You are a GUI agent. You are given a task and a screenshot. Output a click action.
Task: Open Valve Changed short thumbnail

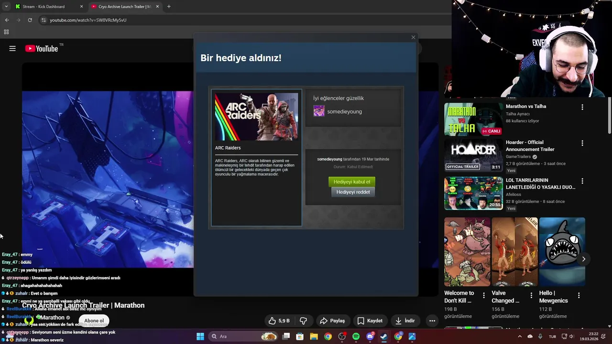[x=514, y=252]
